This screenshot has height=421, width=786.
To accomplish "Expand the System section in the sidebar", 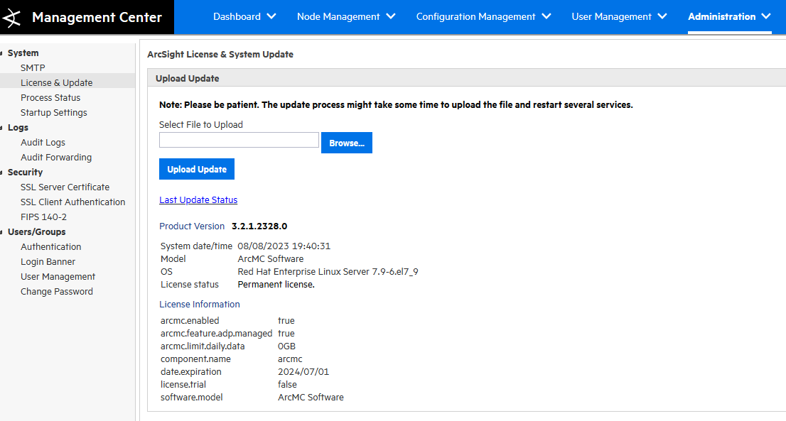I will point(4,53).
